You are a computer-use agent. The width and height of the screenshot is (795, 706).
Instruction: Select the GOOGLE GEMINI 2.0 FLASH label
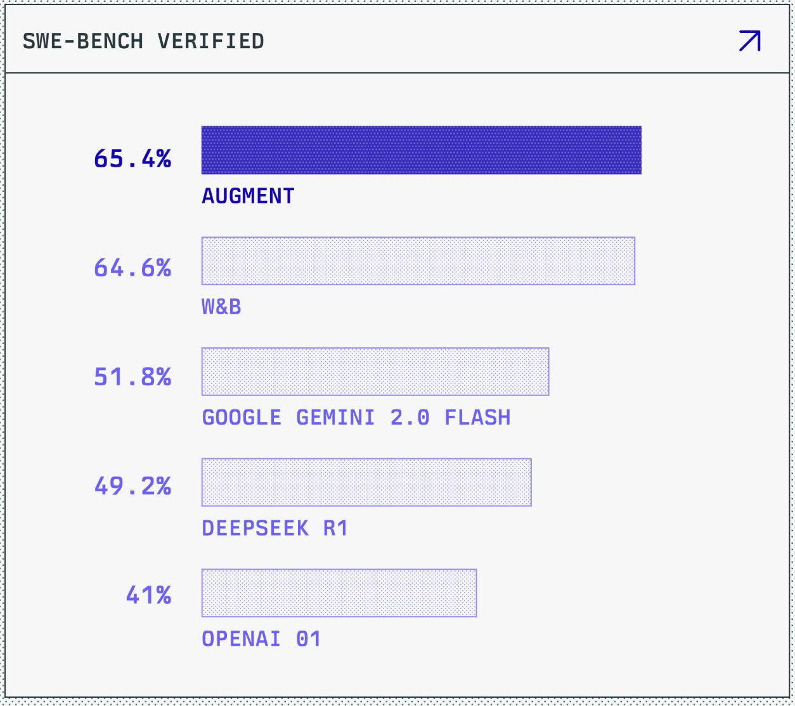[356, 418]
